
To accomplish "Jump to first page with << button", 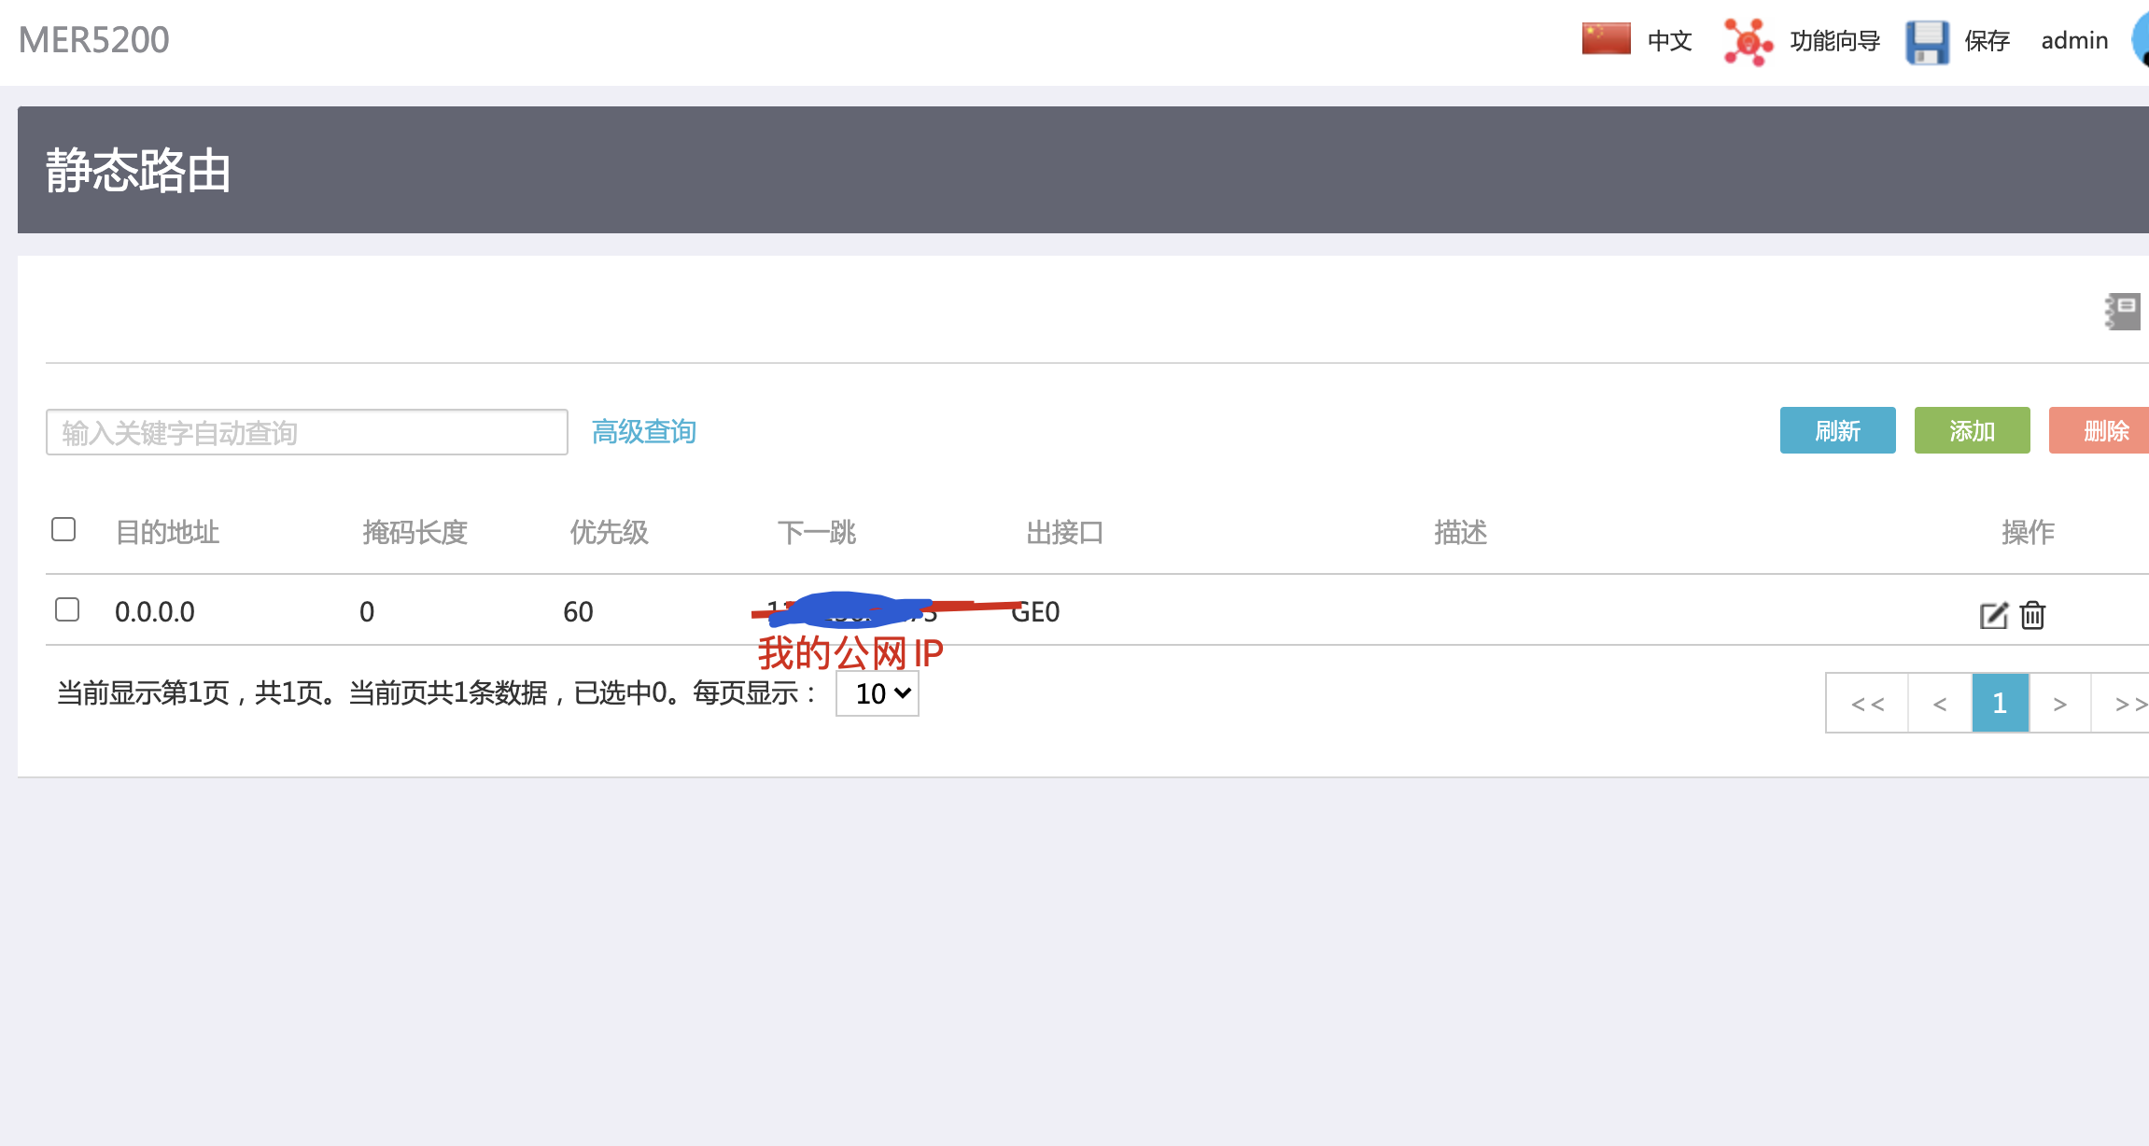I will (x=1867, y=703).
